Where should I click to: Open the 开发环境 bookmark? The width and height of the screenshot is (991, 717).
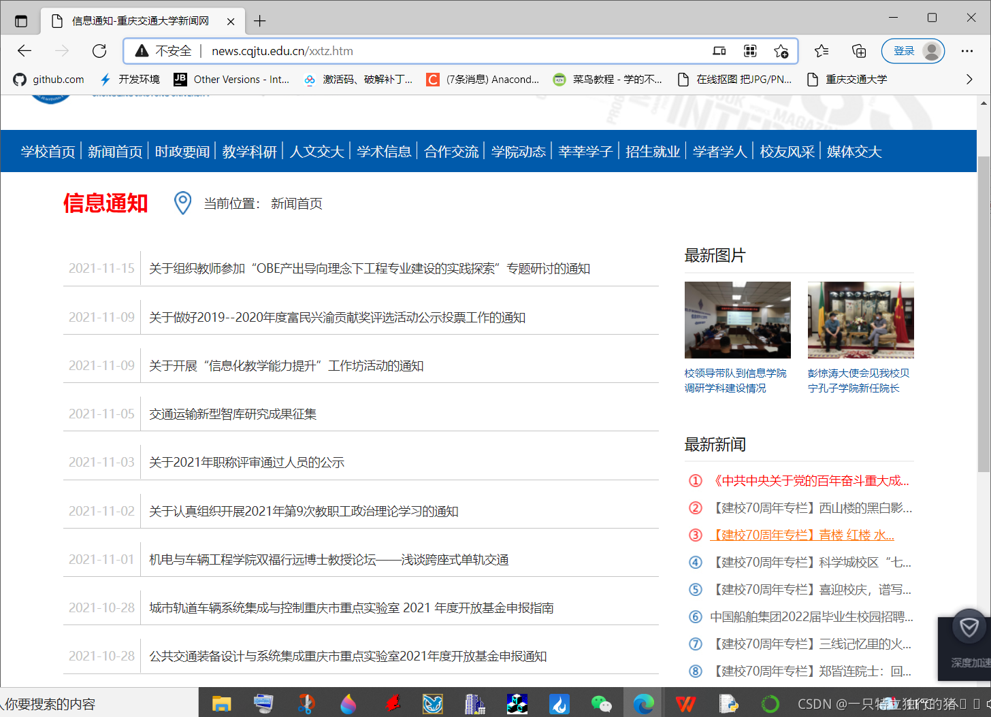(130, 80)
